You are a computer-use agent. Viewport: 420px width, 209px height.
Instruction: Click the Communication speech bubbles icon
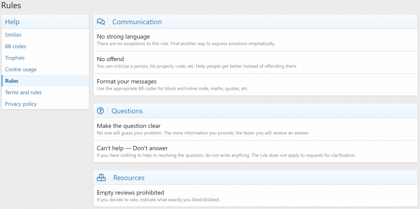pos(101,22)
